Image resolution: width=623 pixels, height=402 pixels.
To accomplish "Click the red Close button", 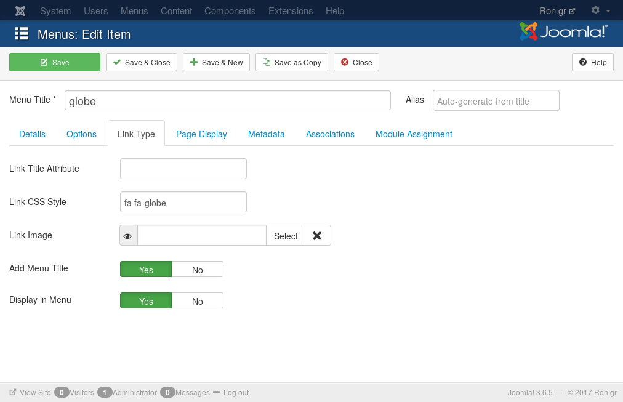I will [356, 62].
